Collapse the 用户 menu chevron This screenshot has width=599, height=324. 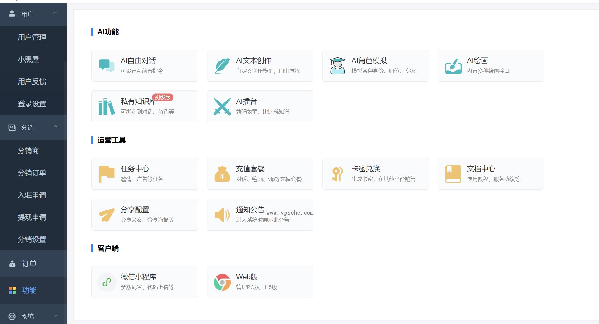[x=55, y=13]
